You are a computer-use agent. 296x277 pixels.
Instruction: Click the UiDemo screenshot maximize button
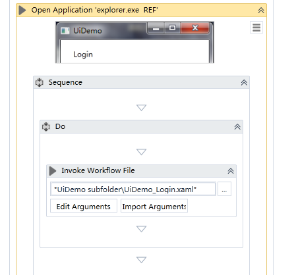(x=172, y=28)
